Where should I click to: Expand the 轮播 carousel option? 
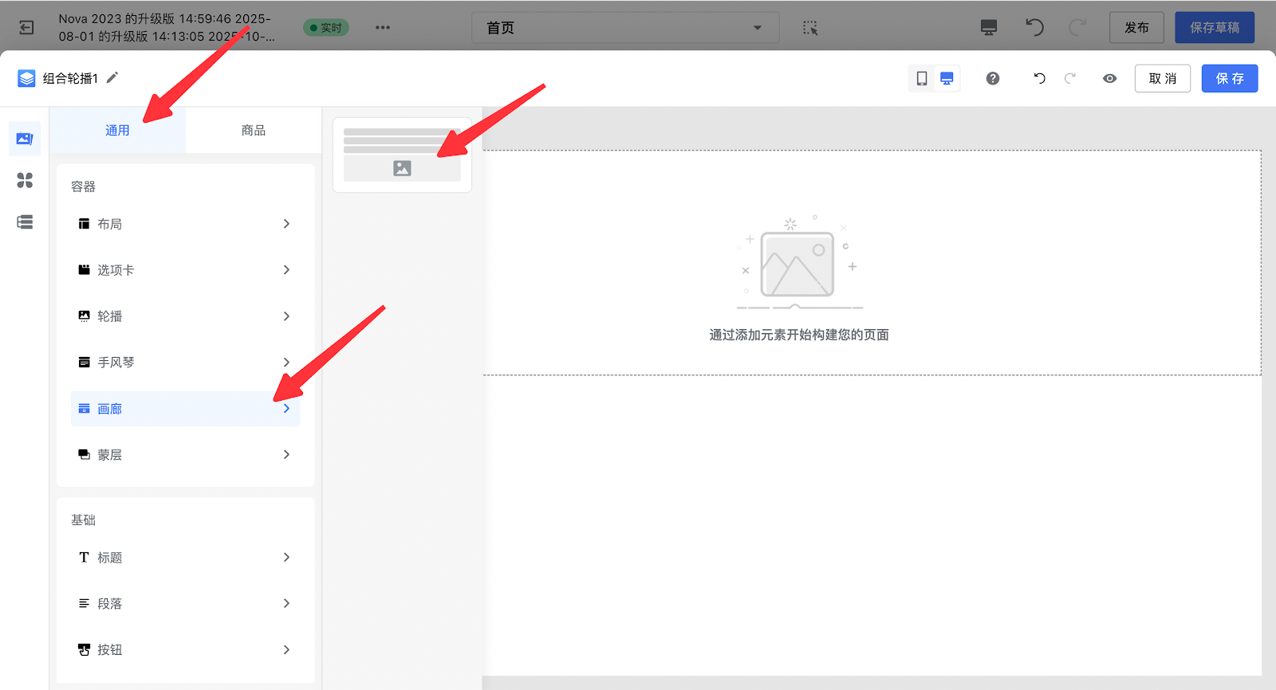[185, 316]
